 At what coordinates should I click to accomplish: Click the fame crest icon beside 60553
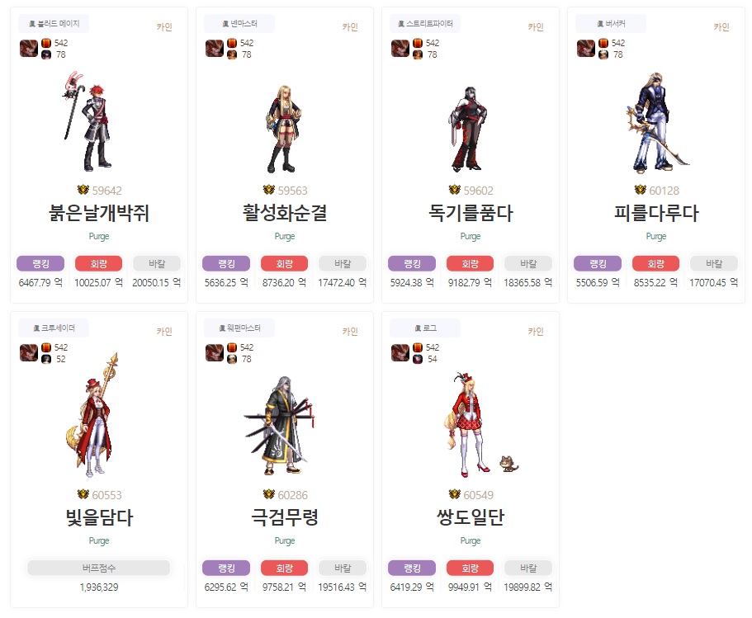tap(83, 495)
